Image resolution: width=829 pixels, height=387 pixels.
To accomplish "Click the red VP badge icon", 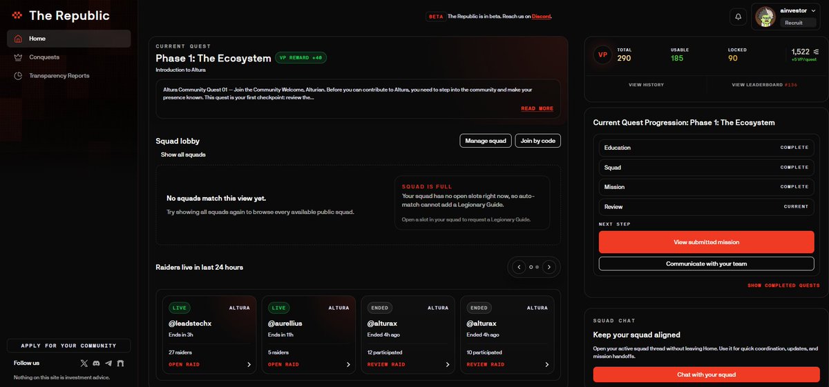I will click(x=602, y=54).
